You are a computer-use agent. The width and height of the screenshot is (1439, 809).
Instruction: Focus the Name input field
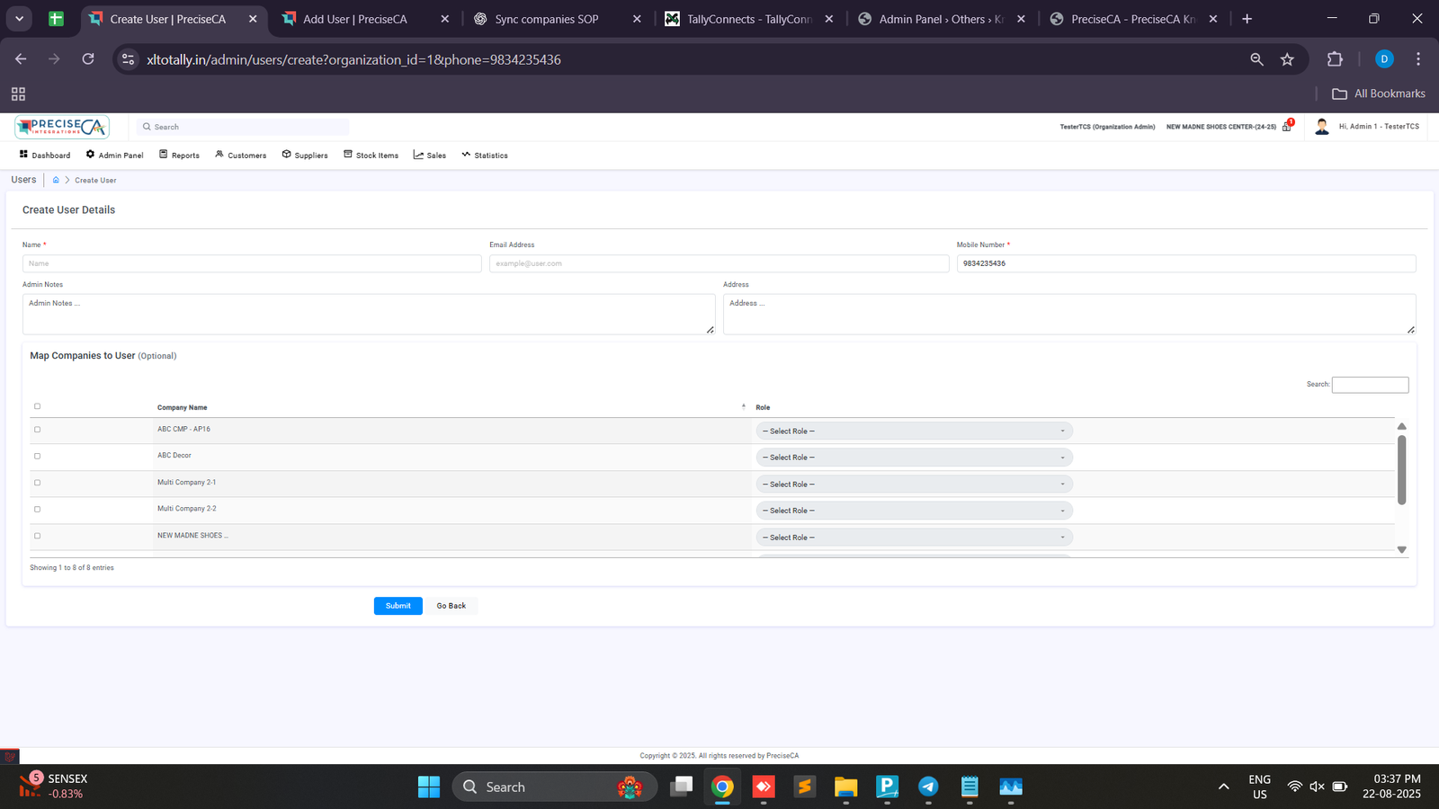pos(252,263)
